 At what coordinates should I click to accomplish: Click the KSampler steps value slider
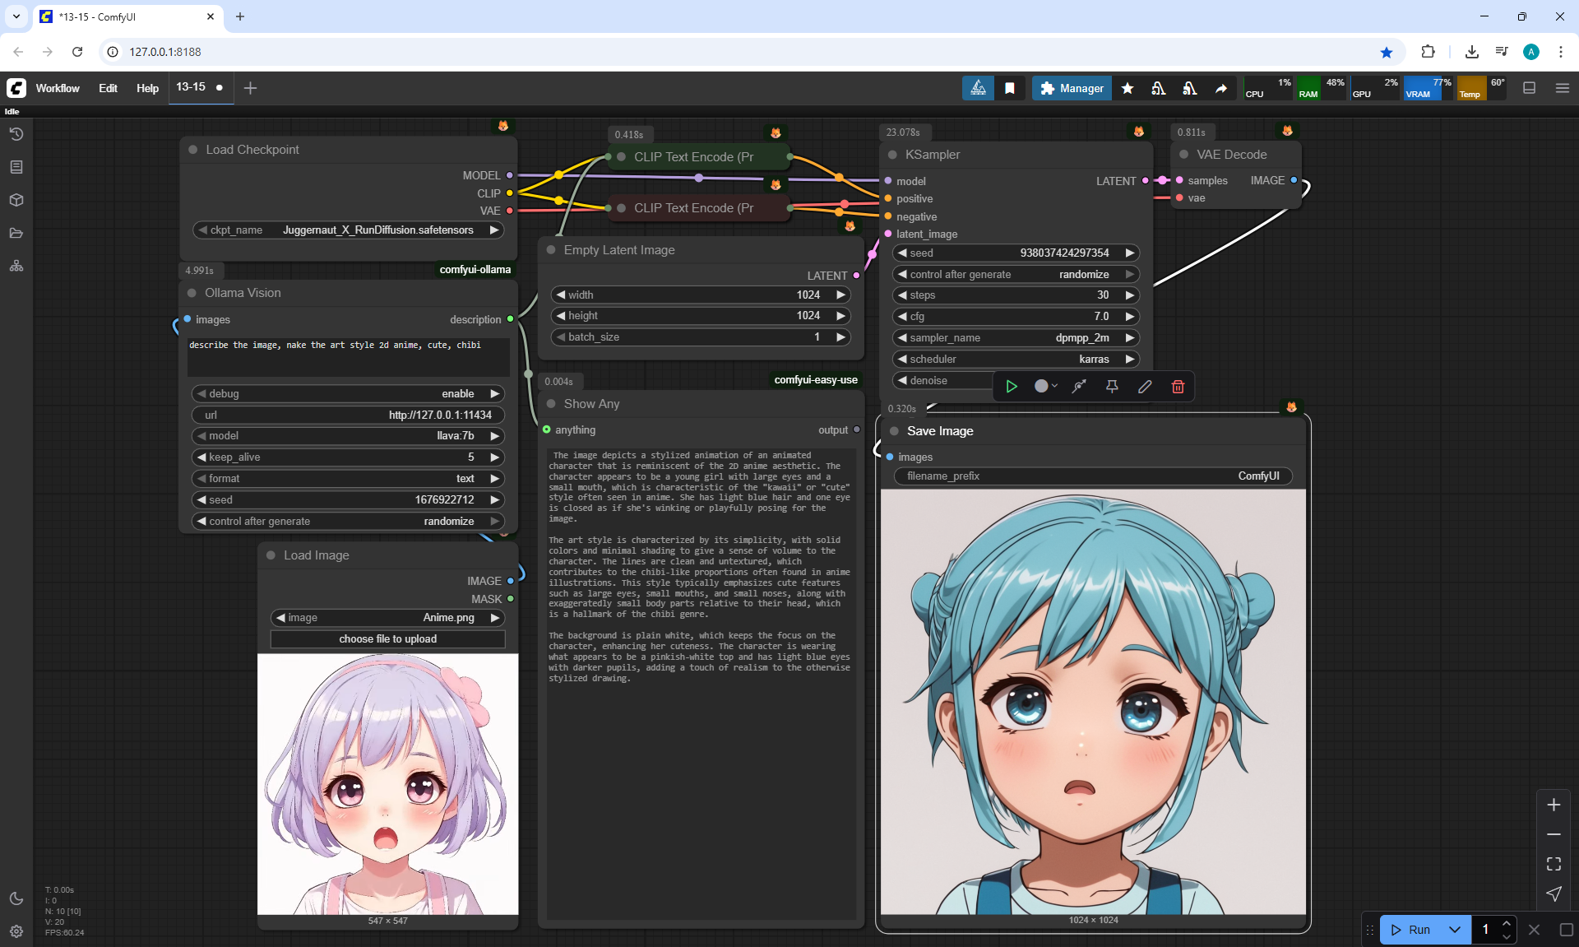[x=1016, y=295]
